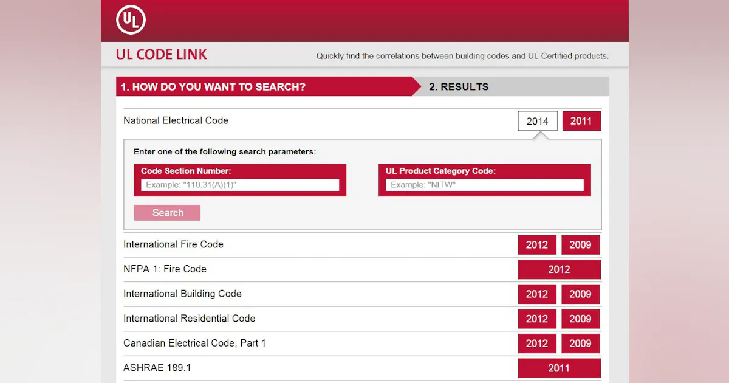Click the International Residential Code label
729x383 pixels.
click(x=189, y=318)
